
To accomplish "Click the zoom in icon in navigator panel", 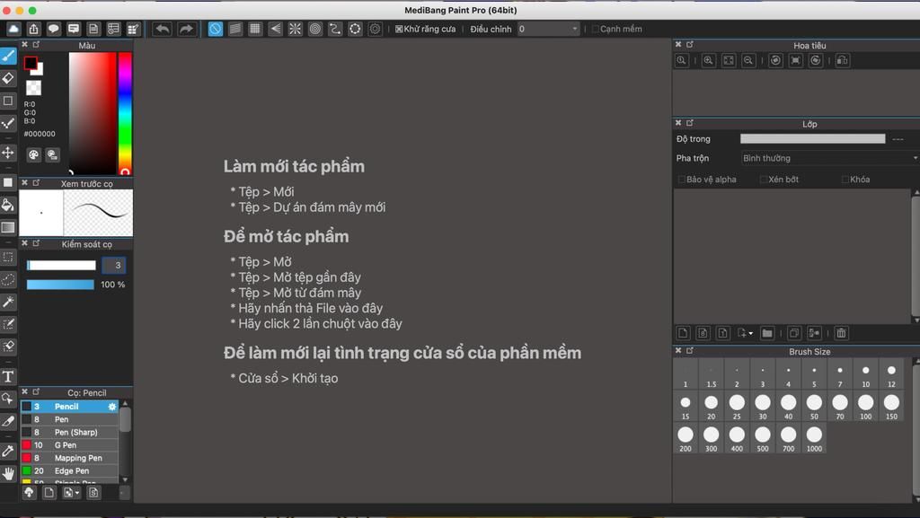I will (x=708, y=60).
